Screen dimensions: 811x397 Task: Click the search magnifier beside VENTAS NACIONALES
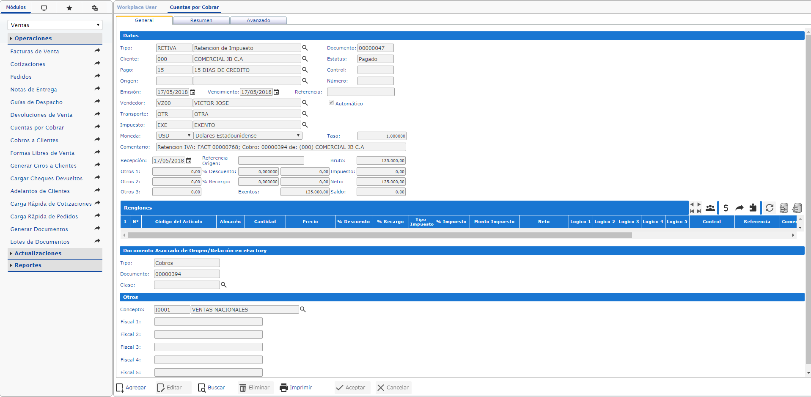[302, 309]
